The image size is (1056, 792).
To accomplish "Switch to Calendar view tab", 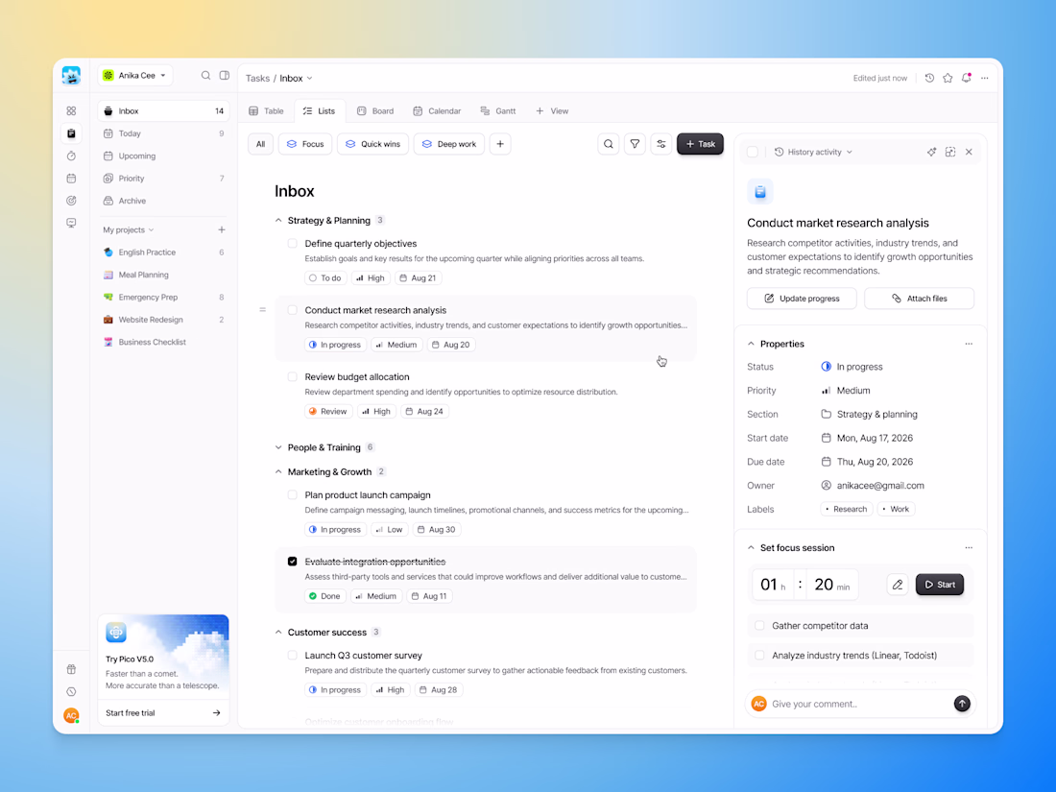I will pyautogui.click(x=437, y=111).
